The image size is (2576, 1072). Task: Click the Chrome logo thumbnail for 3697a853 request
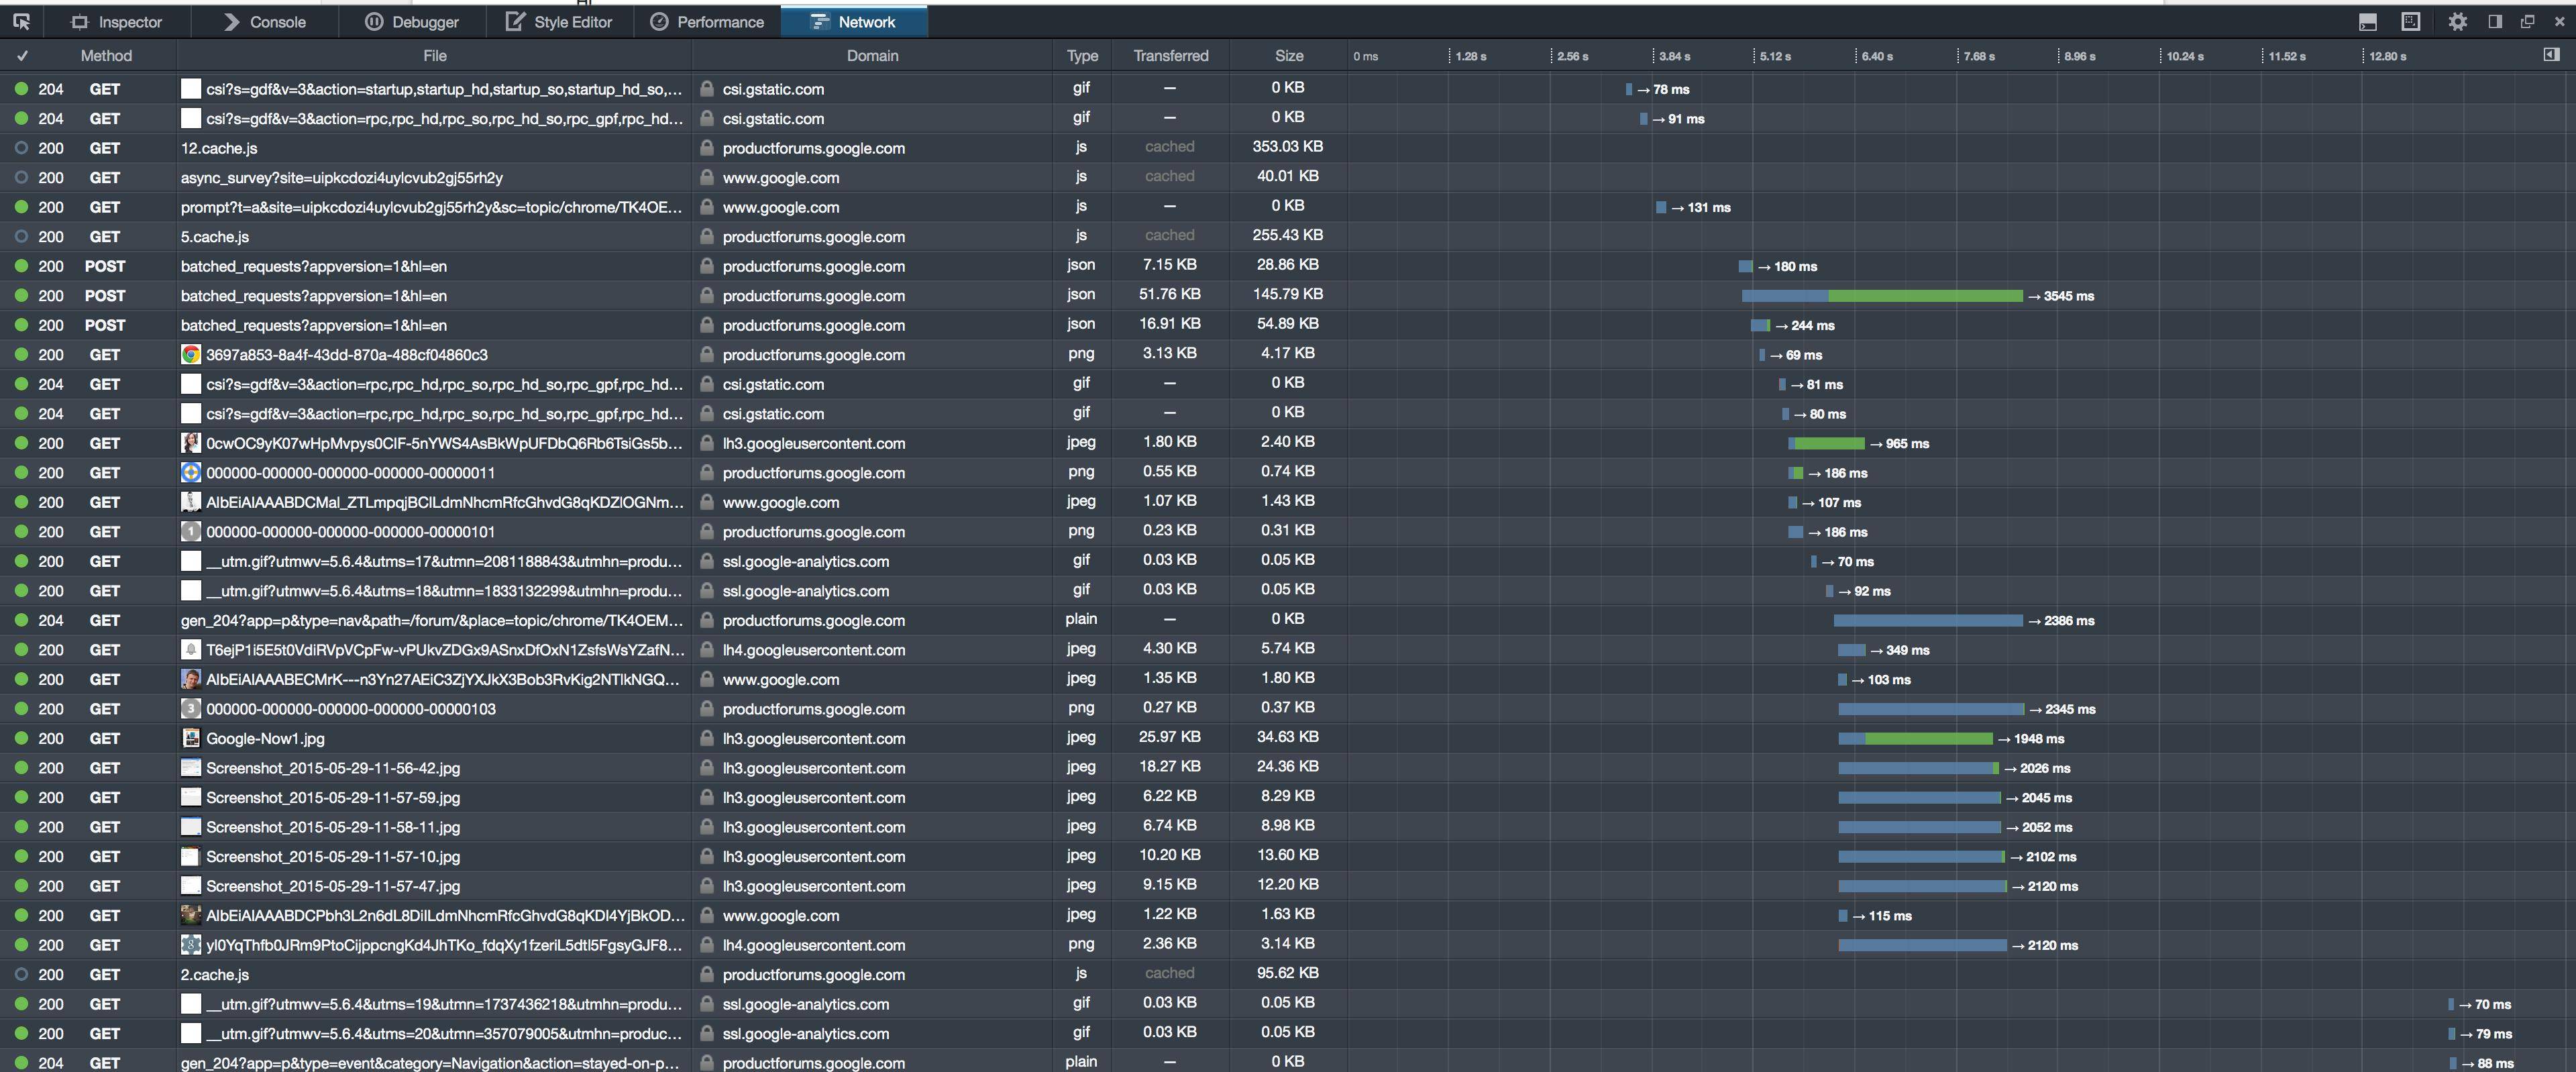(x=191, y=355)
